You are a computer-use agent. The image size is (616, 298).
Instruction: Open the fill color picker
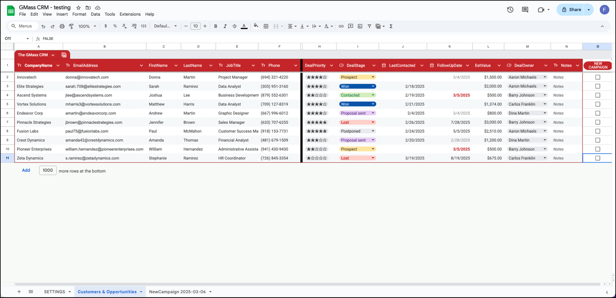pyautogui.click(x=256, y=26)
